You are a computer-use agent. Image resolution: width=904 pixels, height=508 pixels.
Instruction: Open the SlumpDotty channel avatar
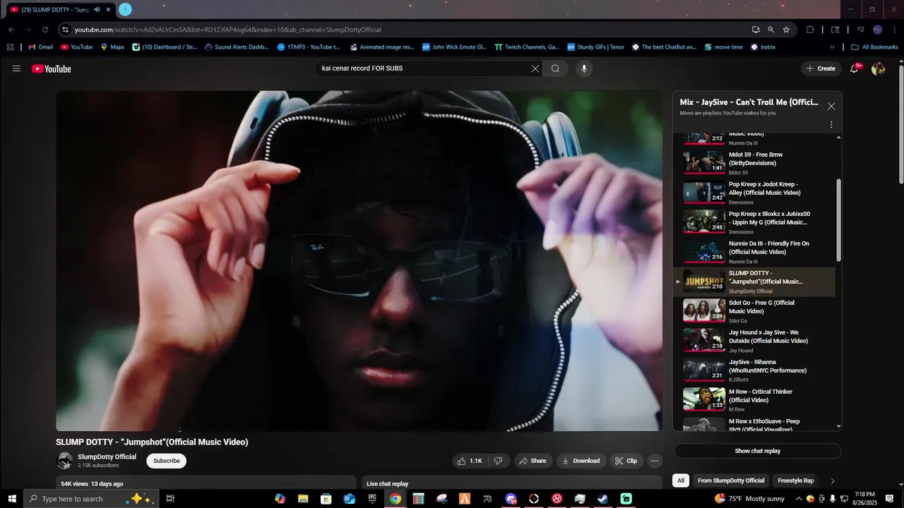(64, 461)
